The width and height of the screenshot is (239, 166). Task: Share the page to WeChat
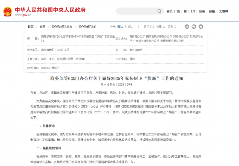coord(194,27)
